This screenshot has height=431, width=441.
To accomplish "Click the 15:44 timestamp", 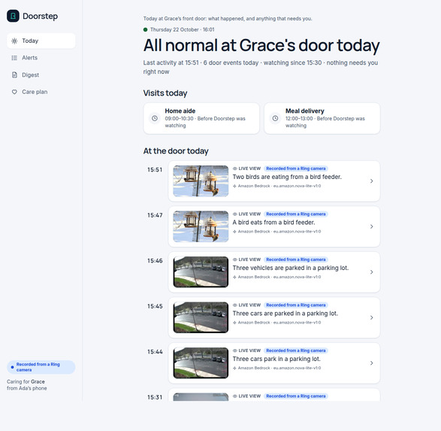I will 155,352.
